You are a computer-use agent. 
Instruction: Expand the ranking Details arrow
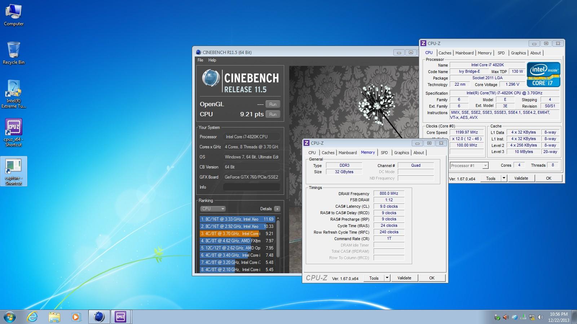click(x=277, y=209)
